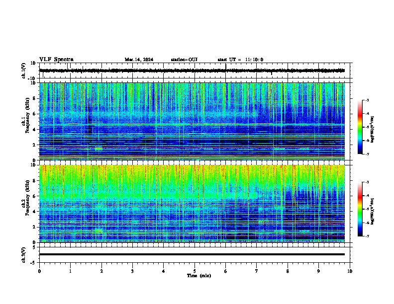Click the ch.1 spectrogram color scale bar
The width and height of the screenshot is (394, 304).
(360, 127)
